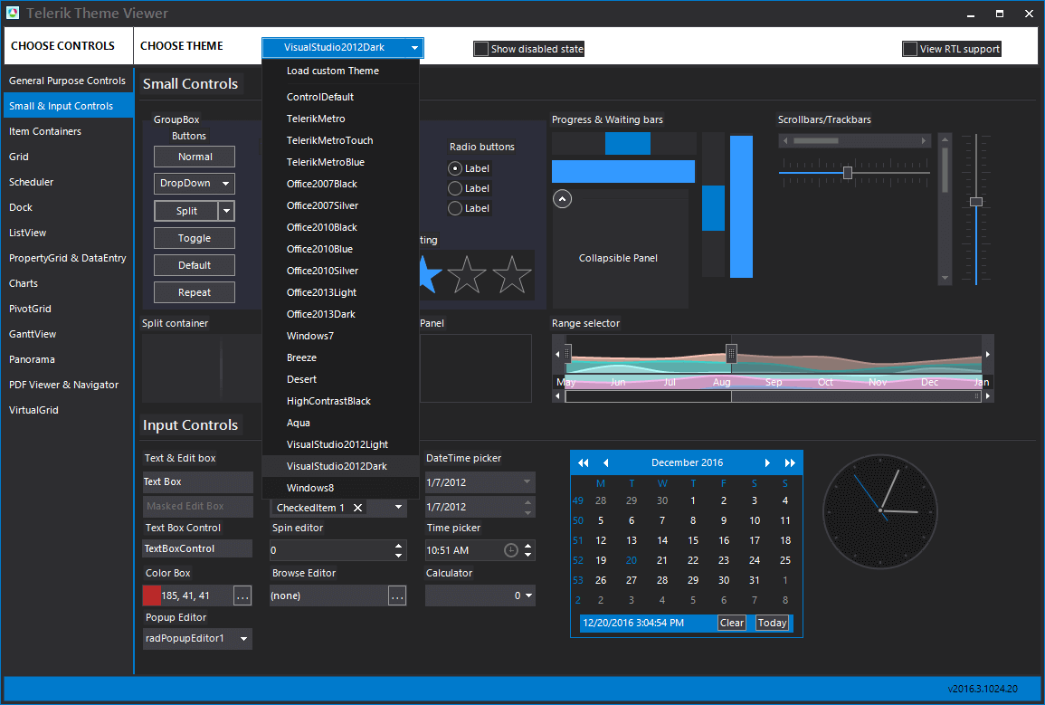Click the TextBoxControl input field
Image resolution: width=1045 pixels, height=705 pixels.
point(197,549)
